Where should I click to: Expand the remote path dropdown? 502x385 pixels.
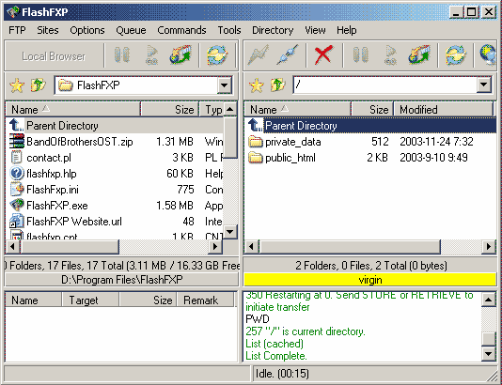(484, 85)
